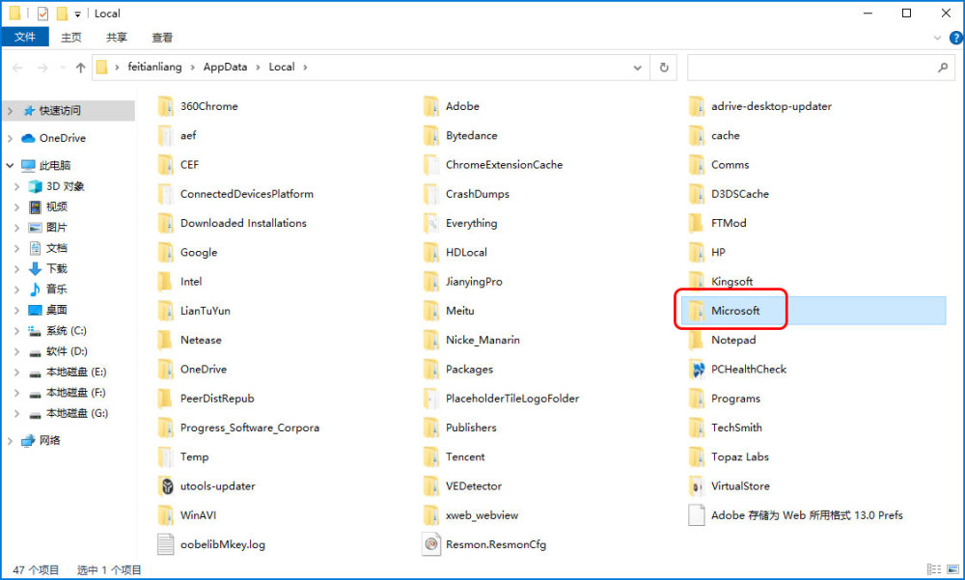Screen dimensions: 965x580
Task: Select 本地磁盘 (G:) in the sidebar
Action: click(77, 413)
